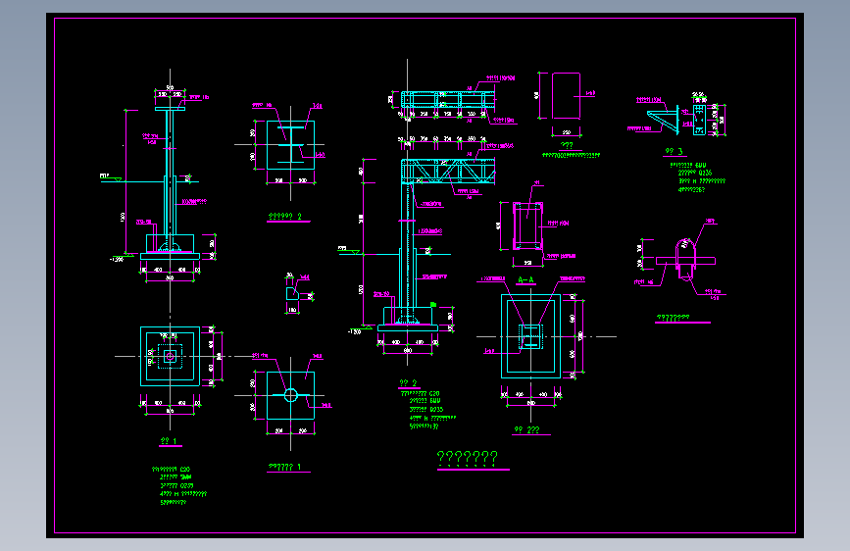Select the large green "???????" drawing title
The width and height of the screenshot is (850, 551).
pyautogui.click(x=468, y=458)
